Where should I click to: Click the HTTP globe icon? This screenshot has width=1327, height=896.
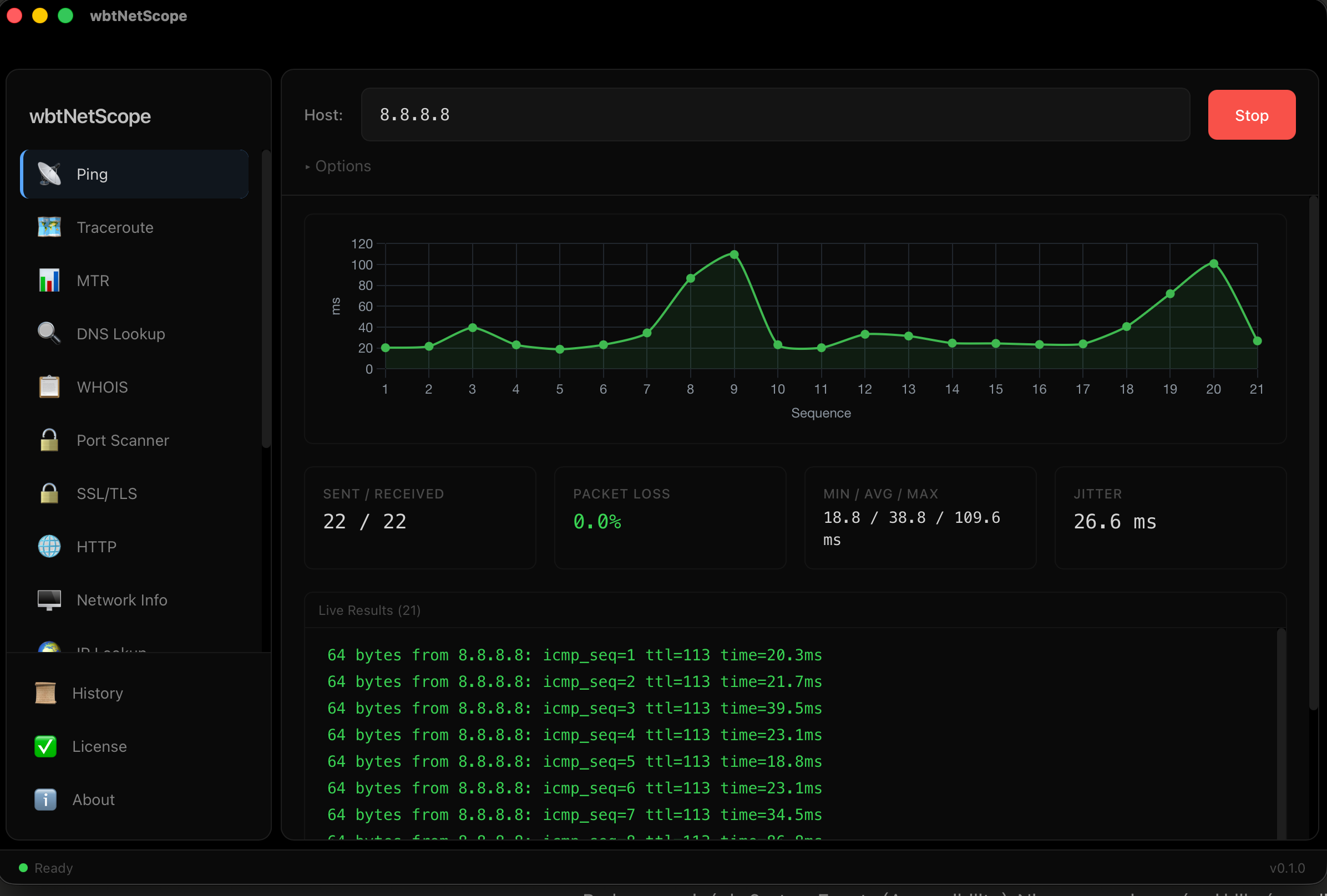click(49, 546)
